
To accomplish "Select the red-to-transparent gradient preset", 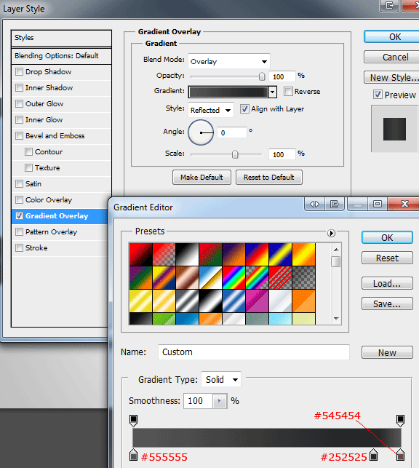I will click(x=164, y=254).
